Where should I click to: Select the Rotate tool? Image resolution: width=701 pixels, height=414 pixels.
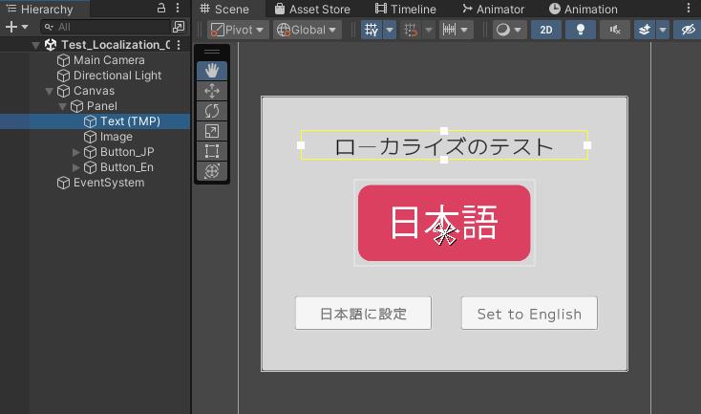pos(212,111)
